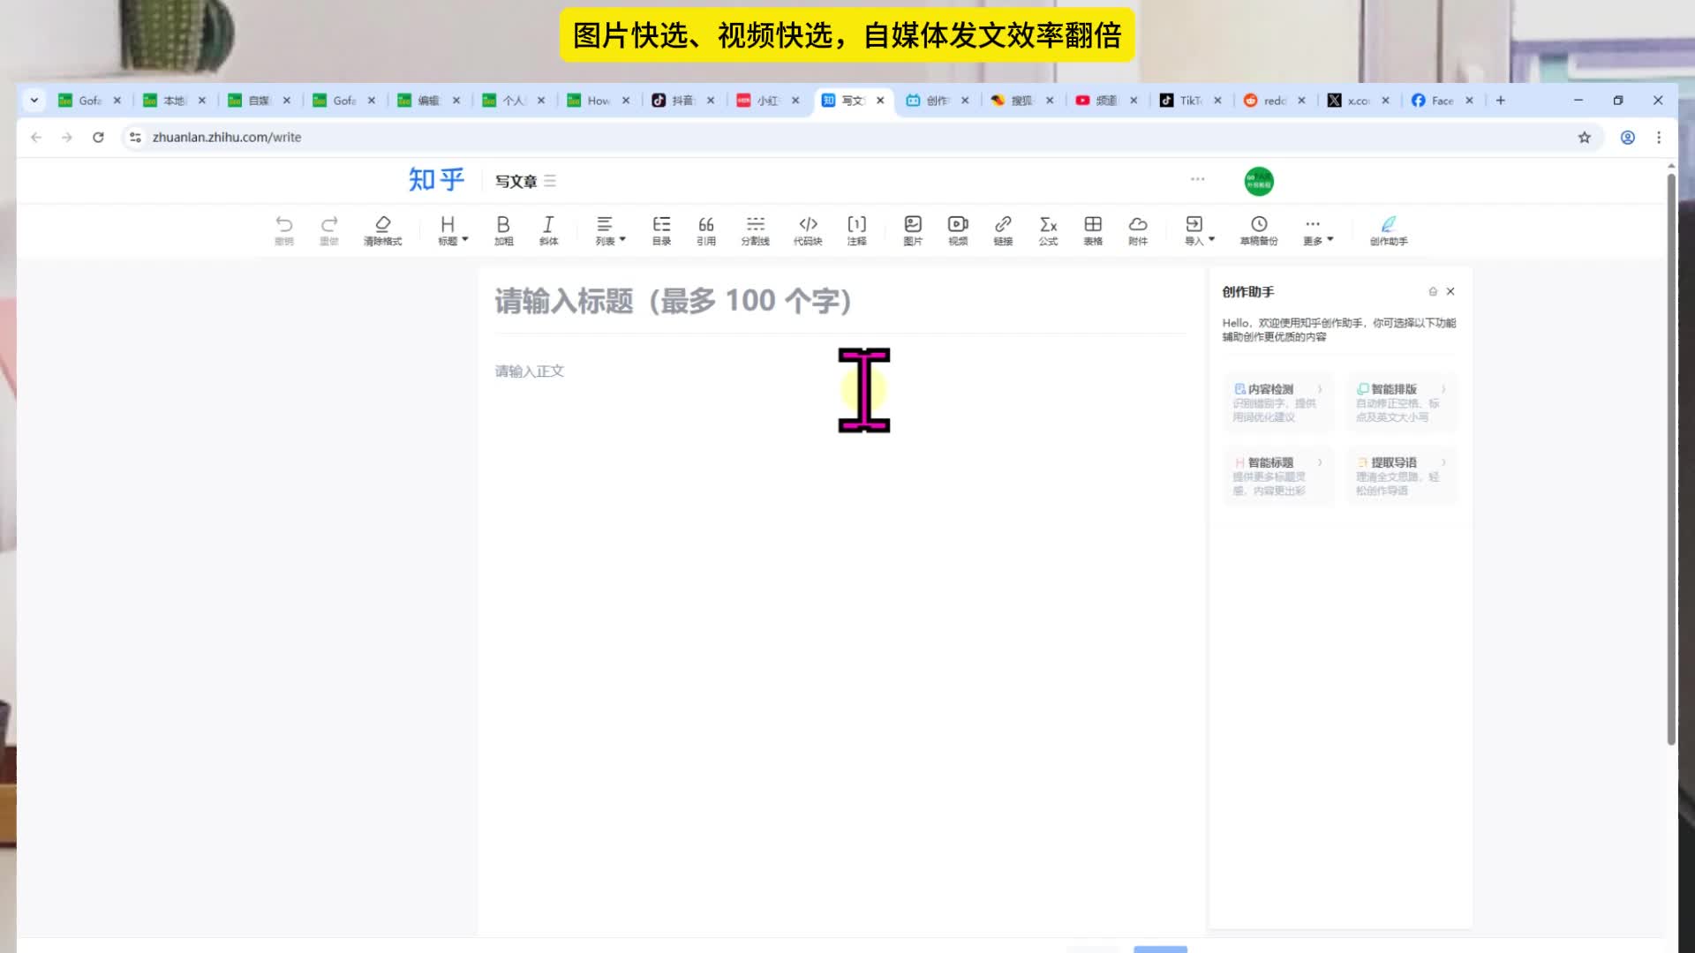The height and width of the screenshot is (953, 1695).
Task: Click the video (视频) insert icon
Action: click(x=958, y=229)
